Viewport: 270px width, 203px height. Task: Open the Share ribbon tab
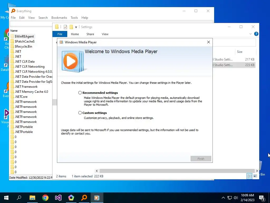[x=90, y=34]
